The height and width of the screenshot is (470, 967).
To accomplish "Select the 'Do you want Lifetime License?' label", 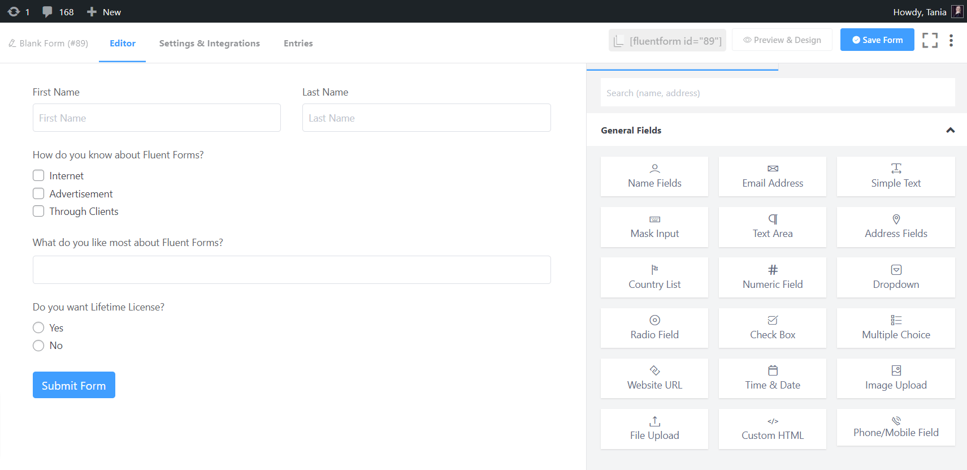I will click(98, 307).
